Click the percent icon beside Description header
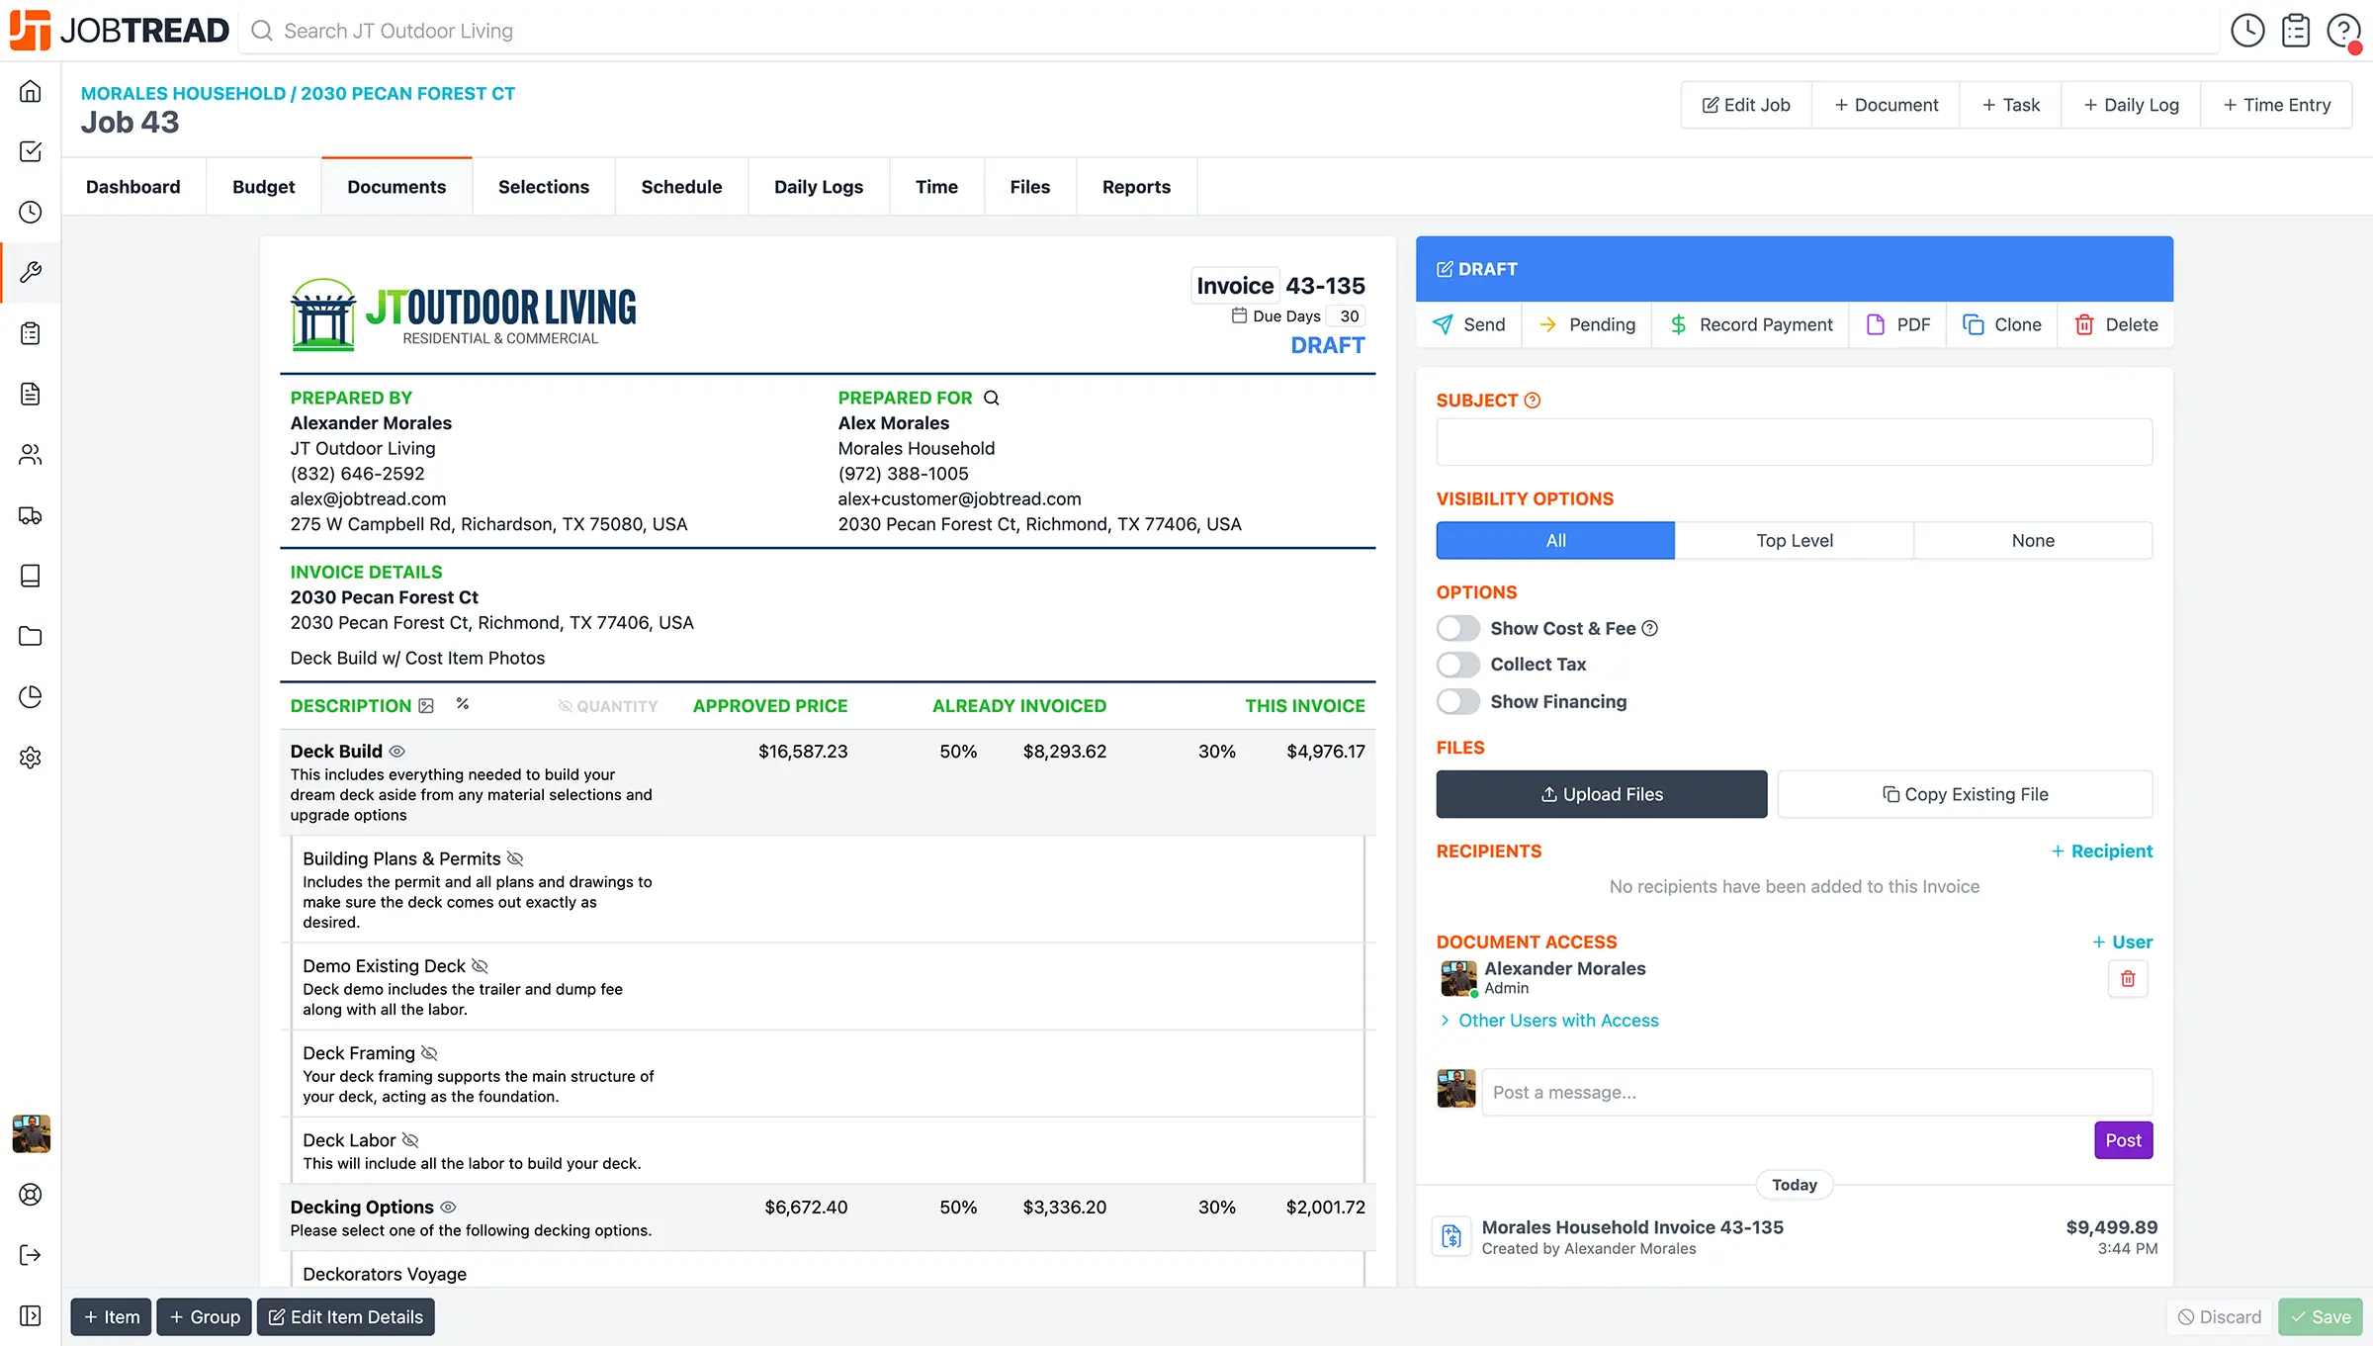 click(x=462, y=704)
